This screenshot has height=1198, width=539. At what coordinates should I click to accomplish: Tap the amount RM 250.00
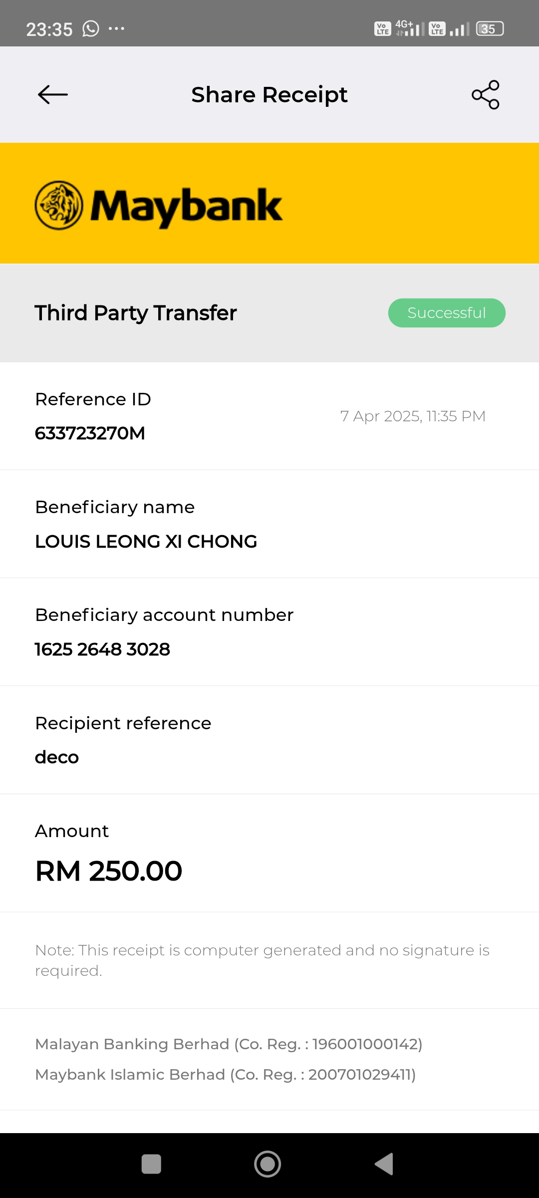tap(109, 871)
